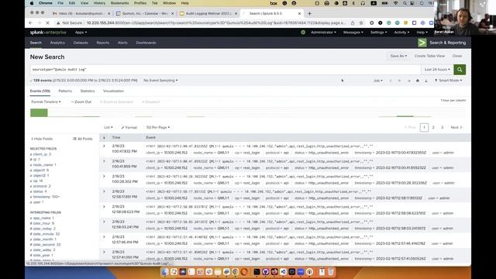Select date_hour field in sidebar
The height and width of the screenshot is (279, 496).
[x=42, y=223]
